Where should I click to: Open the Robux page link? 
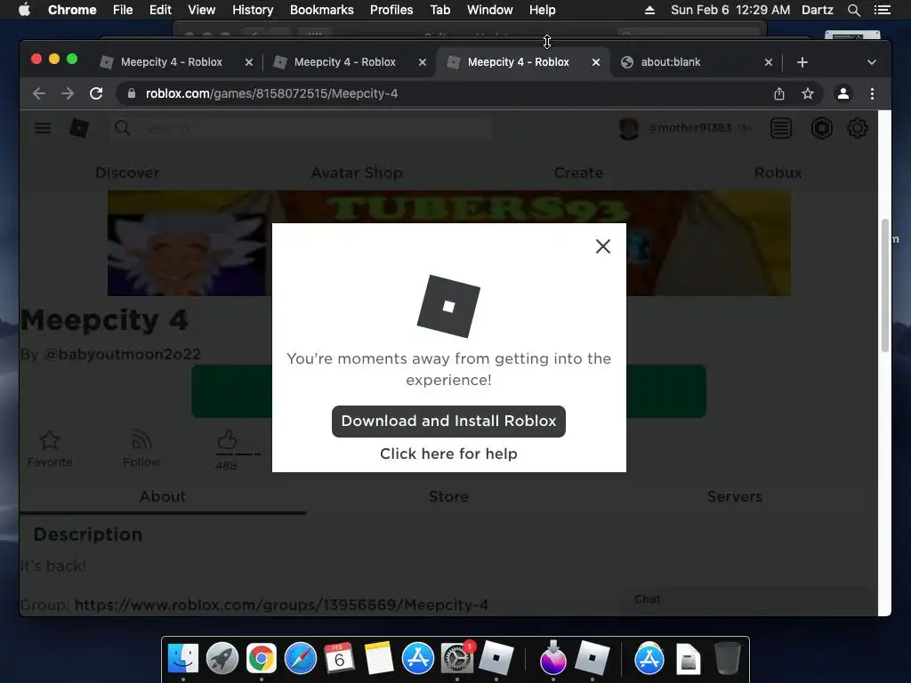pos(778,173)
